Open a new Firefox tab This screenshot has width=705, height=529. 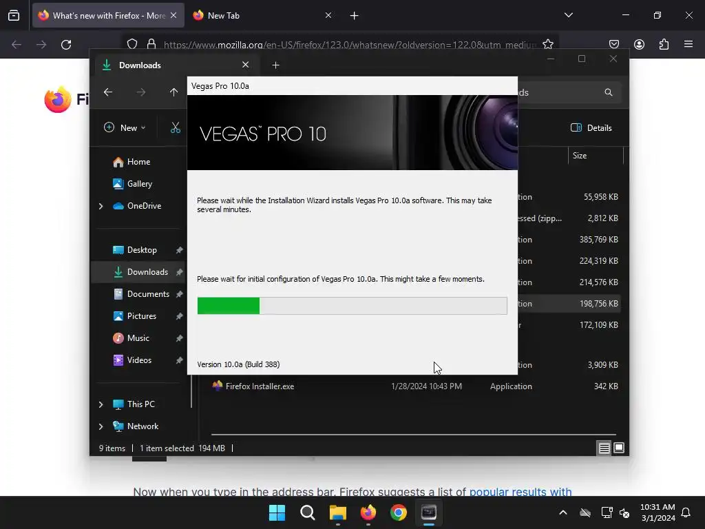point(355,16)
